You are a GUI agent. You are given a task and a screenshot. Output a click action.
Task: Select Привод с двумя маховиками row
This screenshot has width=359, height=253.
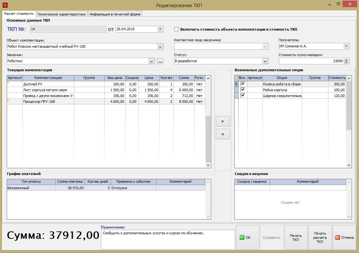click(106, 96)
